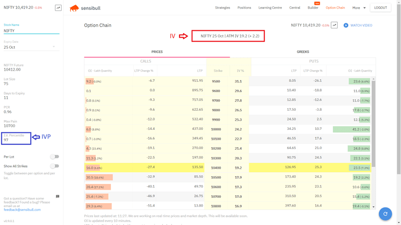Select the 10700 strike cell

[216, 197]
